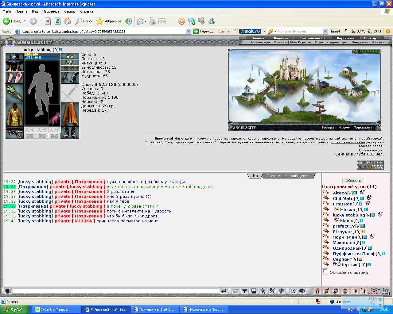The width and height of the screenshot is (393, 314).
Task: Toggle the CLOCK mode under the time display
Action: pos(373,293)
